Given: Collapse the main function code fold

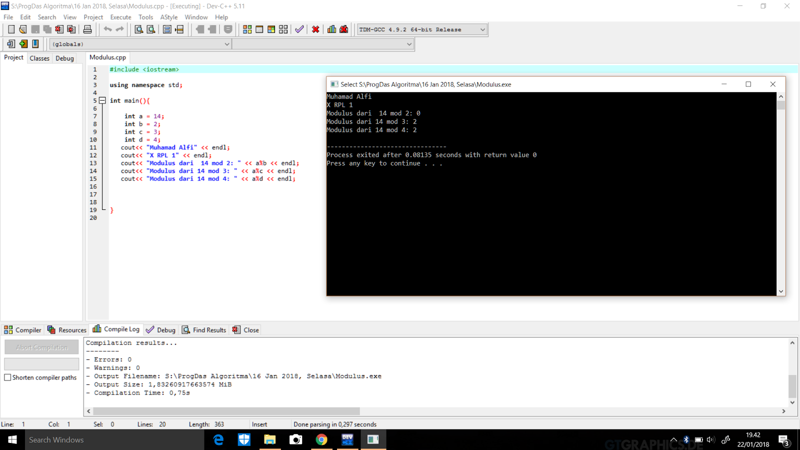Looking at the screenshot, I should (x=102, y=100).
